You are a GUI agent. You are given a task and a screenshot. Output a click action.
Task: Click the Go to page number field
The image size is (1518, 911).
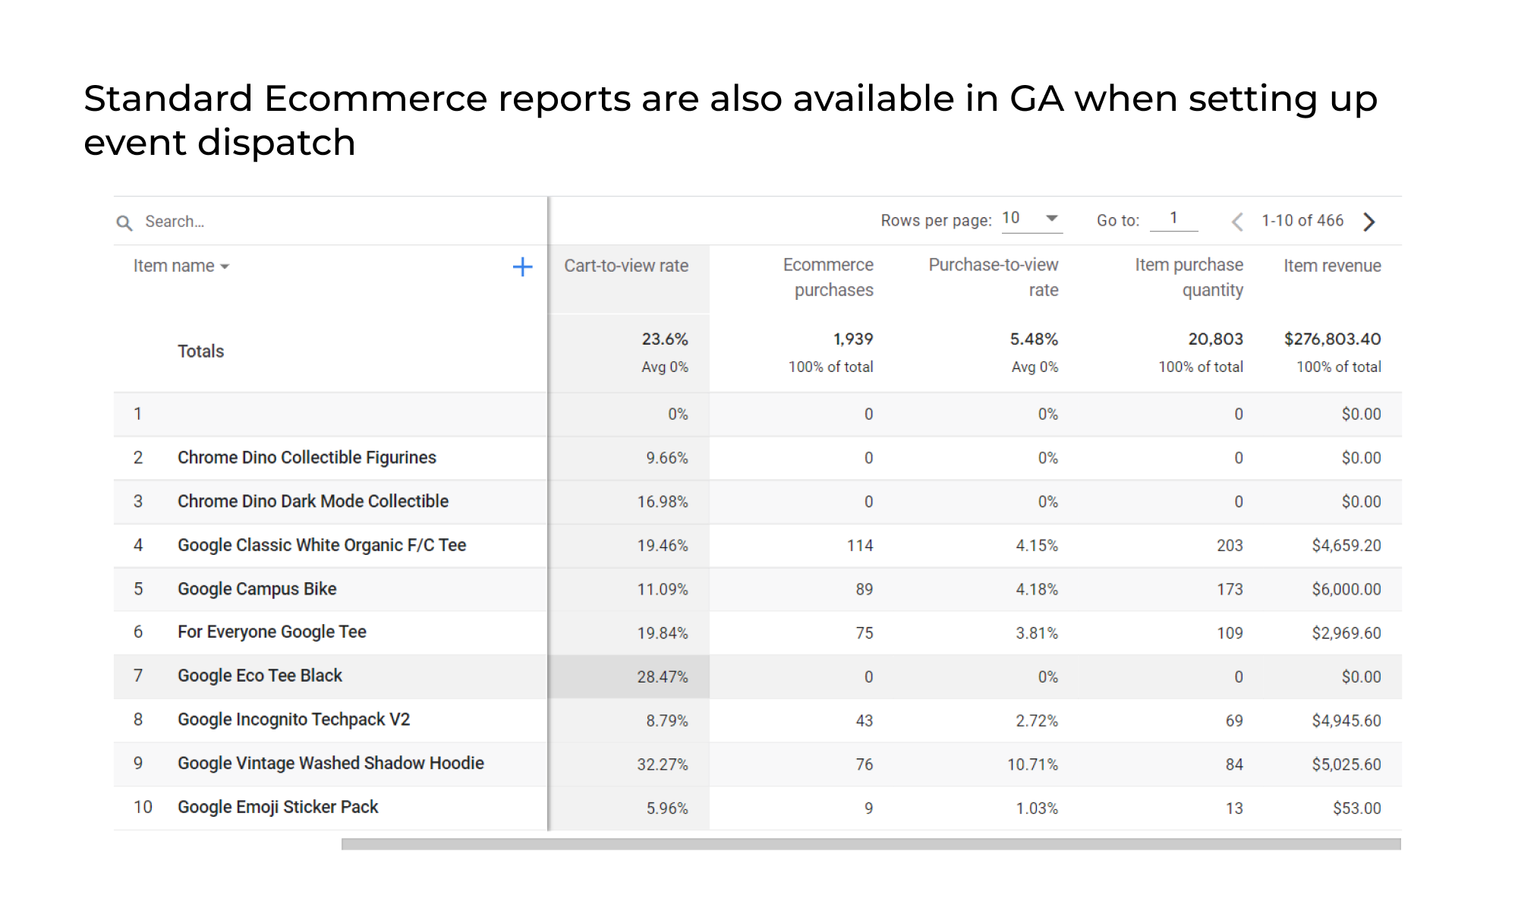coord(1173,219)
